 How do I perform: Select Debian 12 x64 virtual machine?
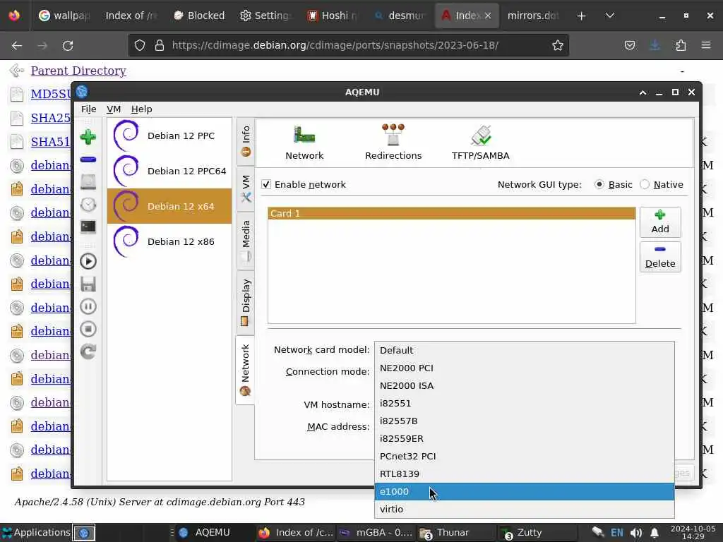pyautogui.click(x=169, y=206)
